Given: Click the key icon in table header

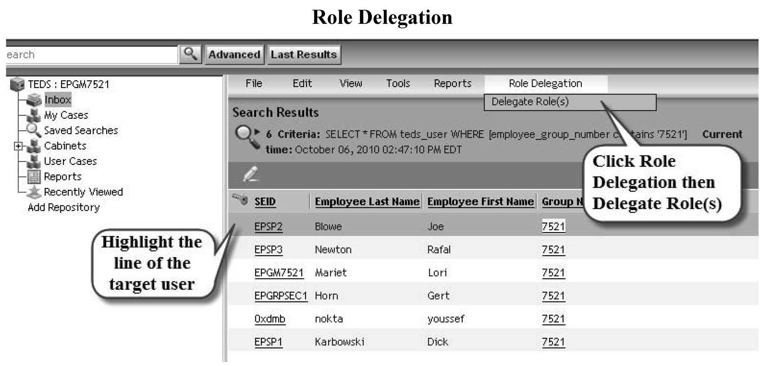Looking at the screenshot, I should click(x=240, y=200).
